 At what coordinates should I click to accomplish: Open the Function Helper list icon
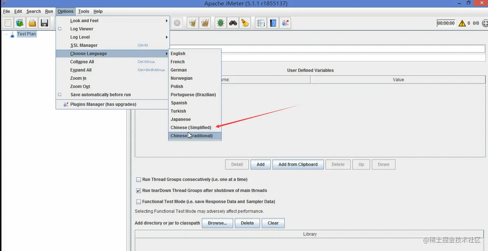click(x=261, y=23)
